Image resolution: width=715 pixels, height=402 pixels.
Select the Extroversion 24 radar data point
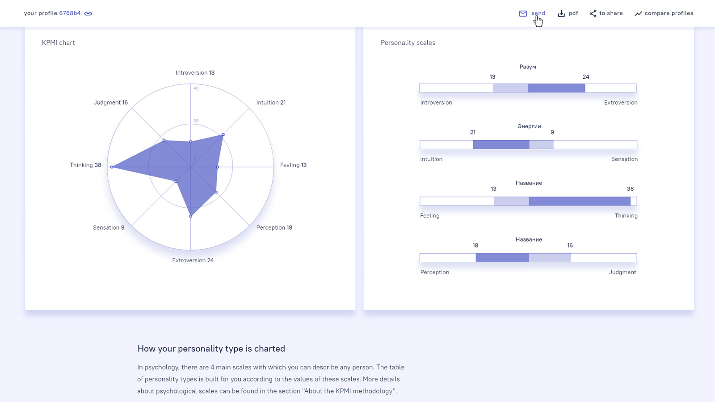191,216
